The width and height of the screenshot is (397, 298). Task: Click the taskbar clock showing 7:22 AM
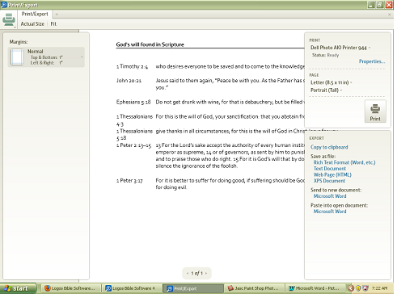point(379,288)
